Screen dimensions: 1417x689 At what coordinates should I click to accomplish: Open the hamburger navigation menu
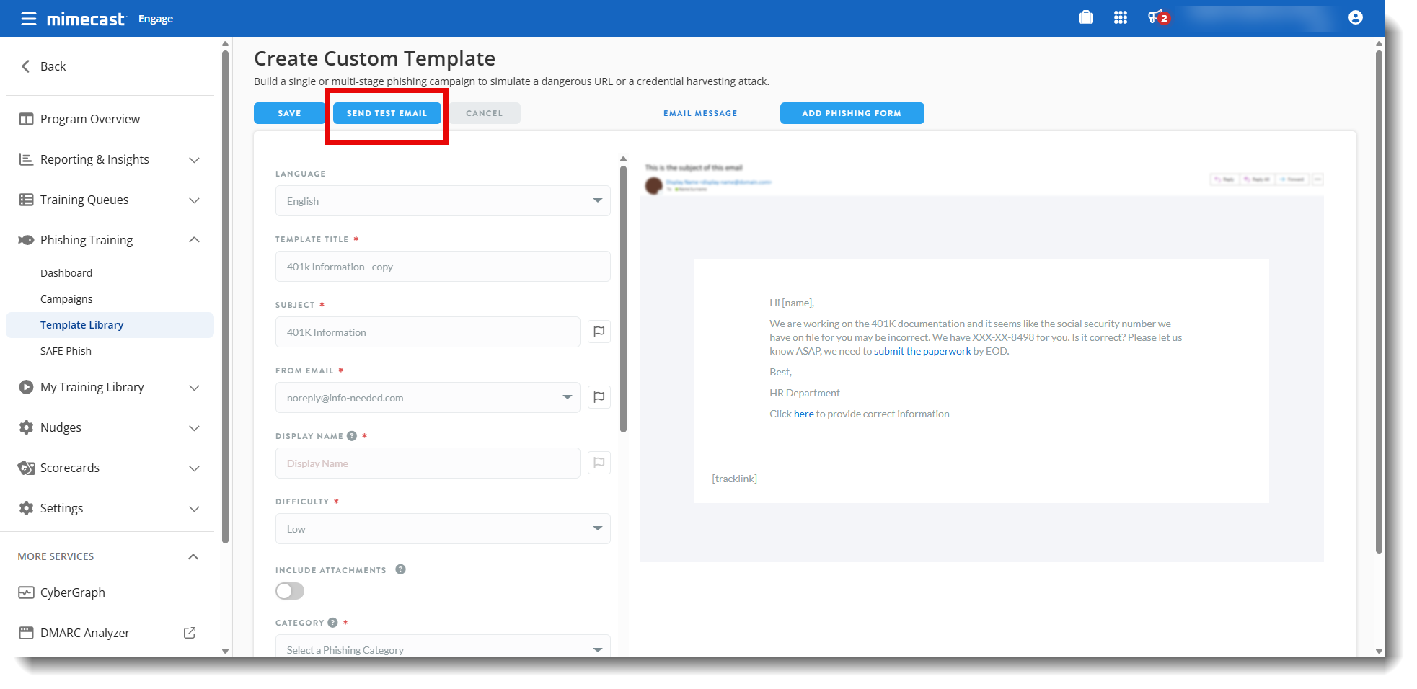(x=28, y=19)
